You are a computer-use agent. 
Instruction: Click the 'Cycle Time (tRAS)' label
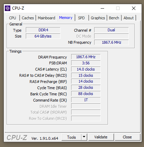pyautogui.click(x=52, y=88)
